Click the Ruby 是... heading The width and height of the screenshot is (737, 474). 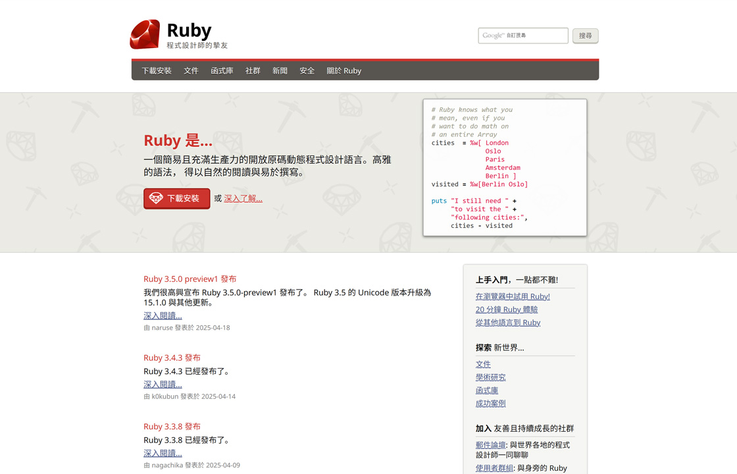point(178,140)
